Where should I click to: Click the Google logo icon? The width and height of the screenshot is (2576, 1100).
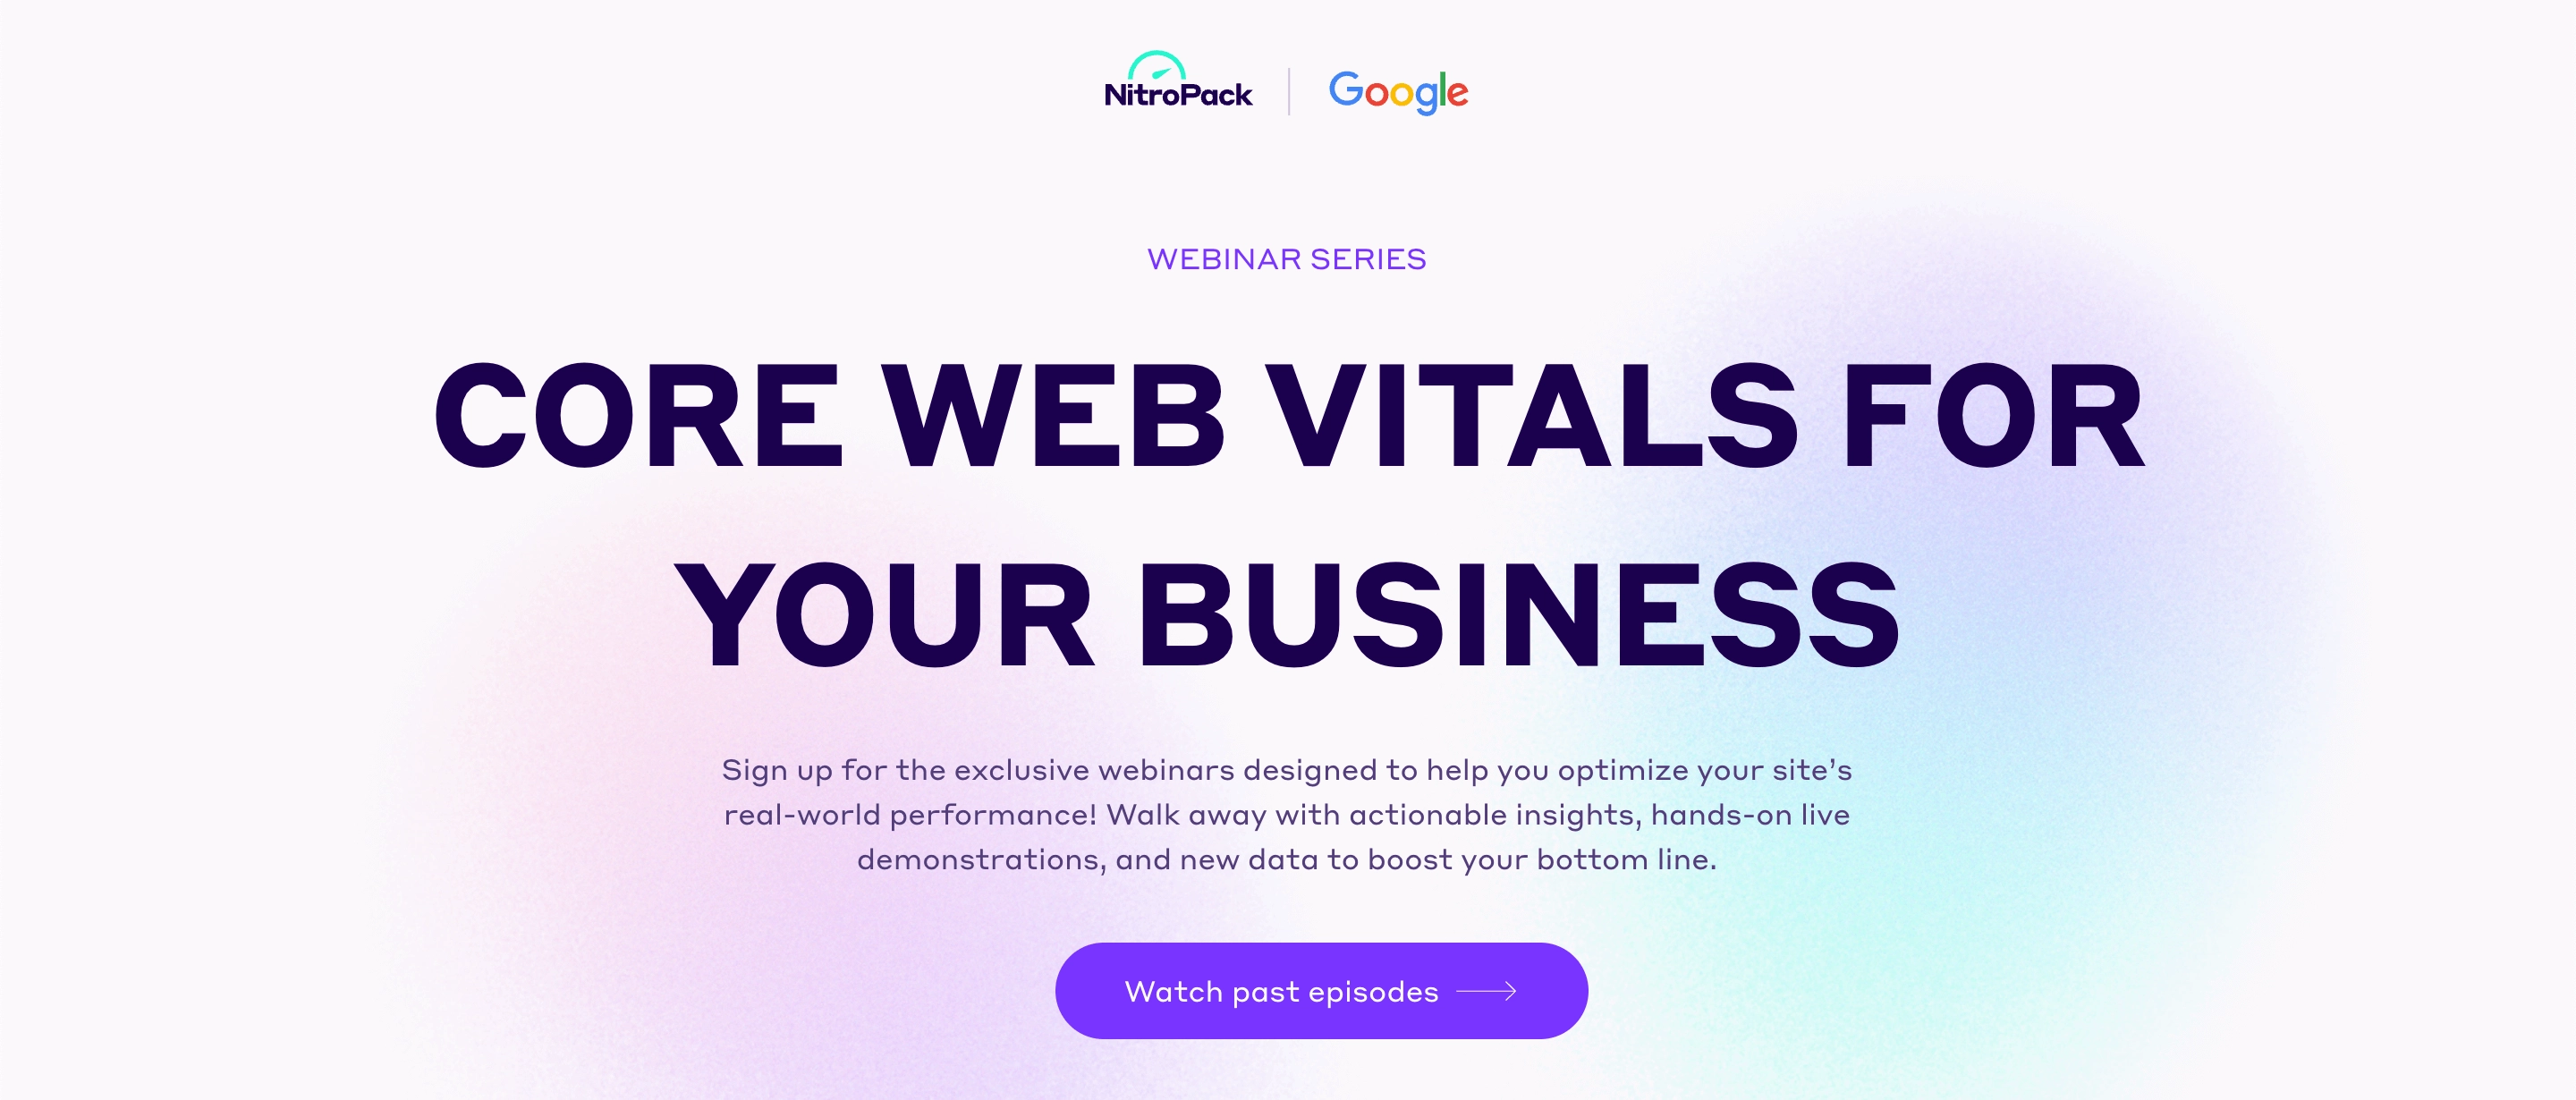[x=1404, y=92]
